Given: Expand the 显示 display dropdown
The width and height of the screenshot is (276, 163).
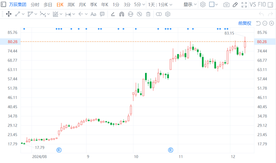Looking at the screenshot, I should coord(190,5).
